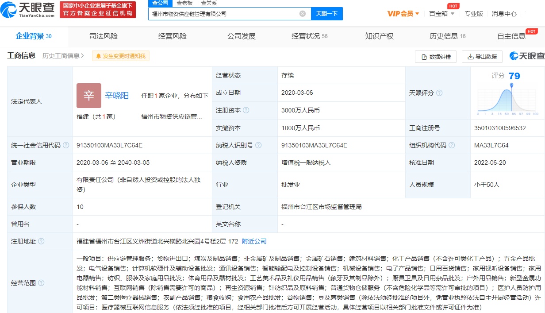Switch to the 经营风险 tab
The height and width of the screenshot is (313, 545).
coord(173,36)
